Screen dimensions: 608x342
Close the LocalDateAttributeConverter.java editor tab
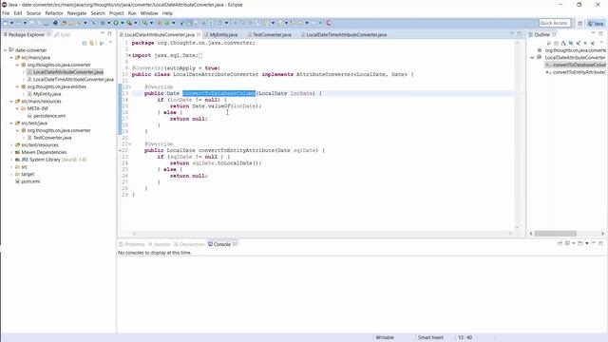[x=199, y=34]
